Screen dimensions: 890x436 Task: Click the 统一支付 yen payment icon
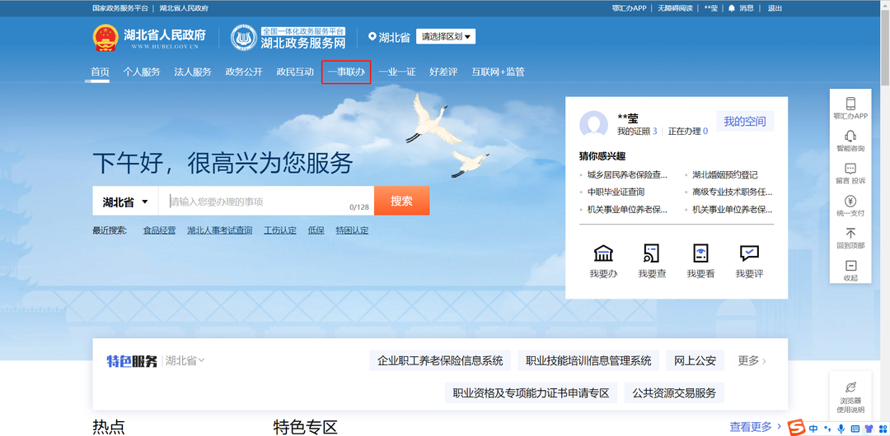pyautogui.click(x=850, y=202)
